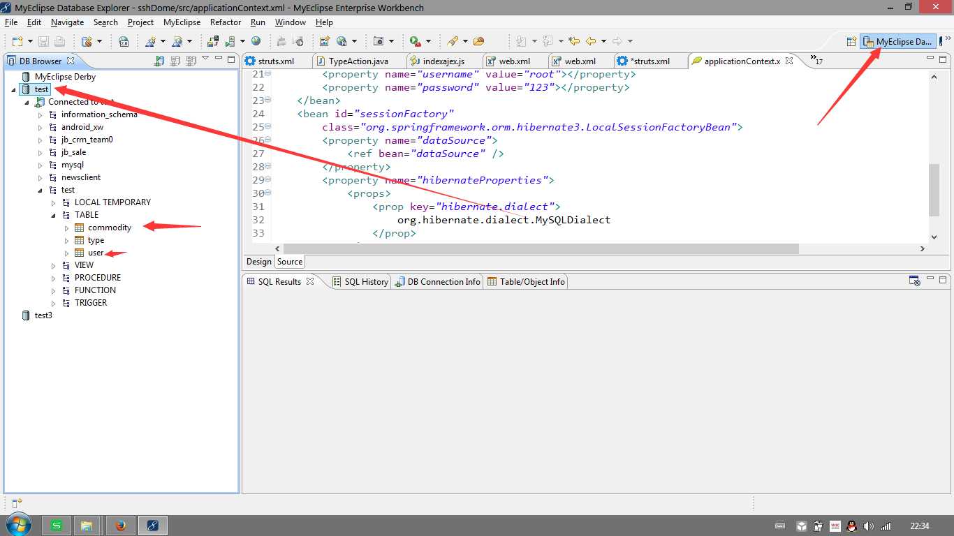Open the File menu

11,22
